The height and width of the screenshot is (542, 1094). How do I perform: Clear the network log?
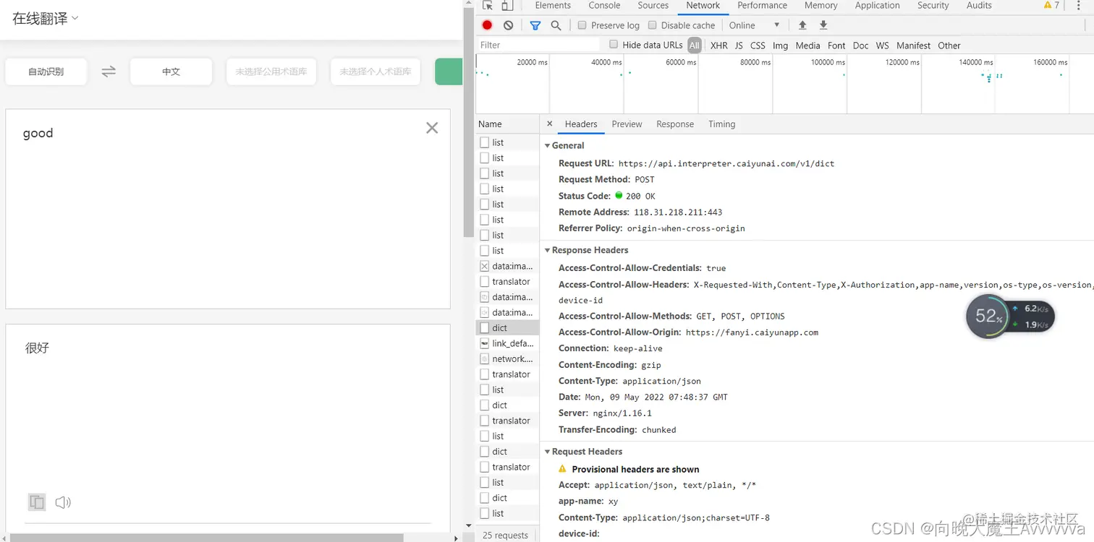point(509,25)
